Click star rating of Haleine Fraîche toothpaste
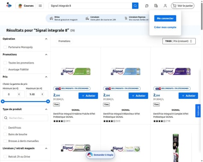203x162 pixels. 59,121
